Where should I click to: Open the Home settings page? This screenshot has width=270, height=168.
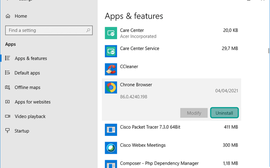(21, 16)
